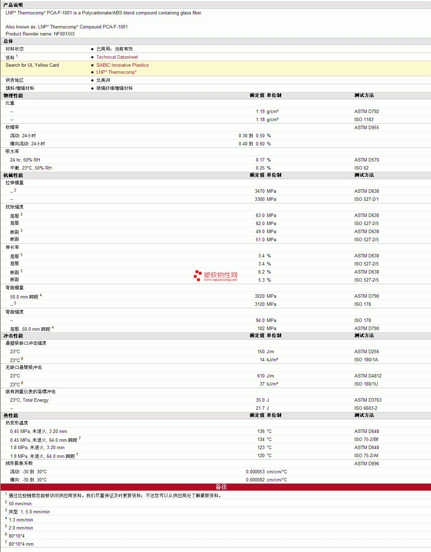The width and height of the screenshot is (431, 552).
Task: Click the '线形膨胀系数' property label
Action: [19, 463]
